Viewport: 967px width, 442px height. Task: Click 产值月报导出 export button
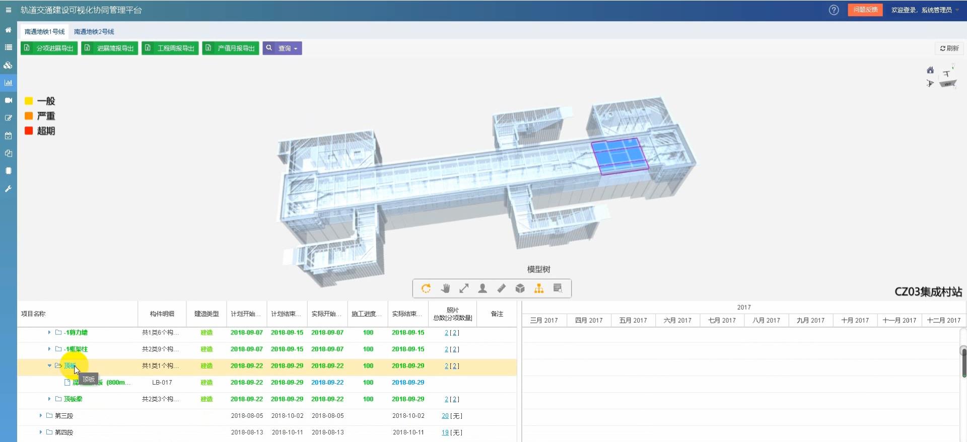[x=230, y=48]
